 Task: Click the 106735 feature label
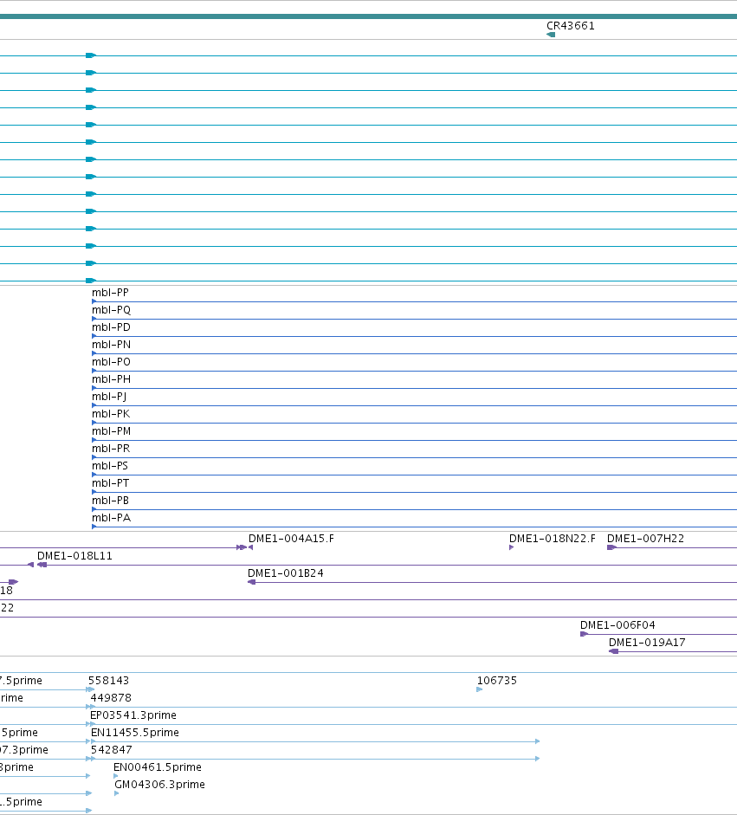pos(497,681)
